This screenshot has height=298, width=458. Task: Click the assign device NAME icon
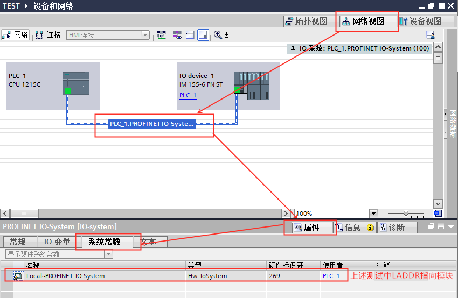(161, 35)
